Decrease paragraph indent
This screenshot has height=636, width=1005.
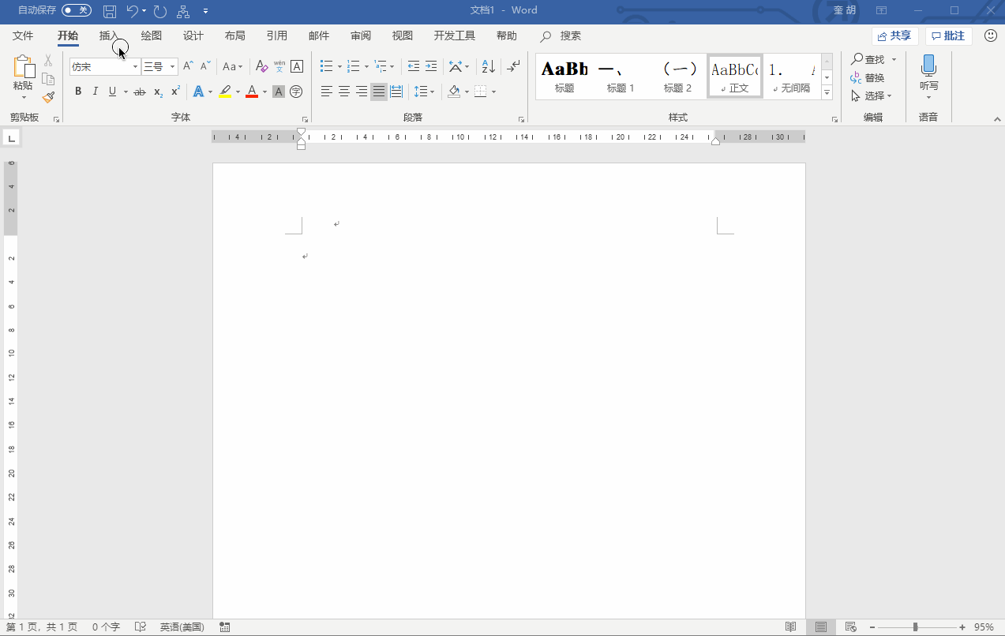pyautogui.click(x=414, y=66)
